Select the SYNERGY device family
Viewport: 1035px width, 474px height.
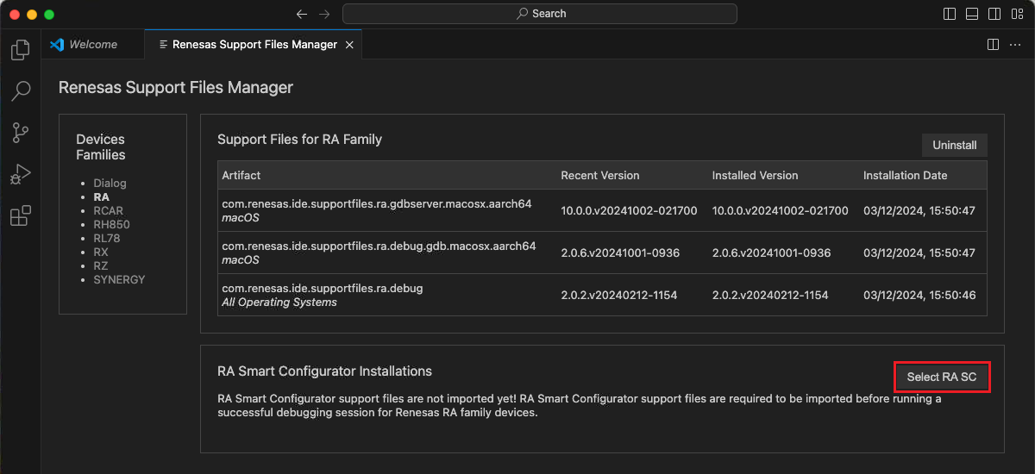[x=119, y=279]
